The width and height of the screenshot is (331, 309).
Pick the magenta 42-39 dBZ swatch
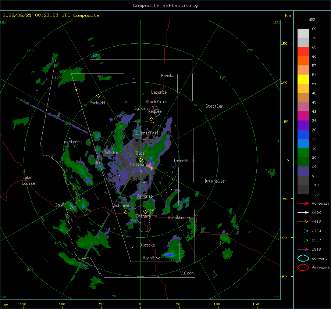pos(303,116)
